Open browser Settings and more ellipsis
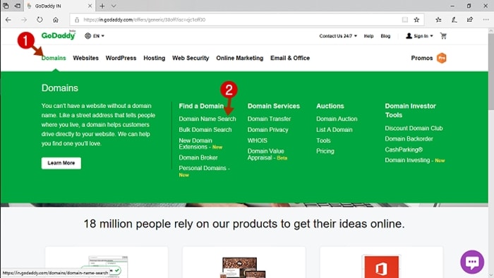The height and width of the screenshot is (278, 494). [486, 20]
